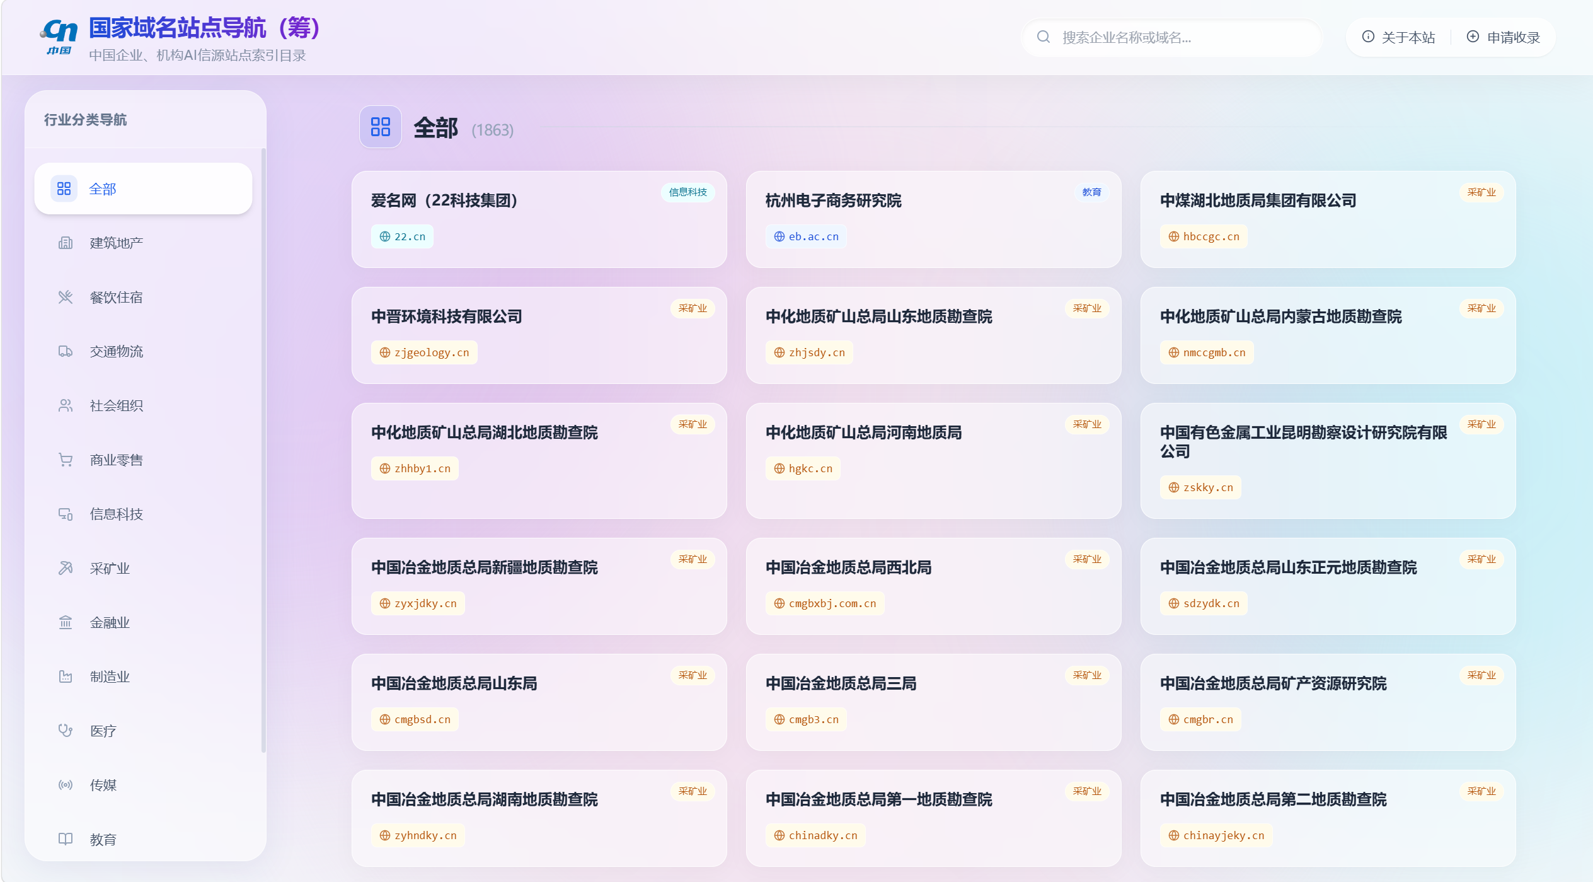The width and height of the screenshot is (1593, 882).
Task: Click globe icon beside chinayjeky.cn
Action: (x=1174, y=835)
